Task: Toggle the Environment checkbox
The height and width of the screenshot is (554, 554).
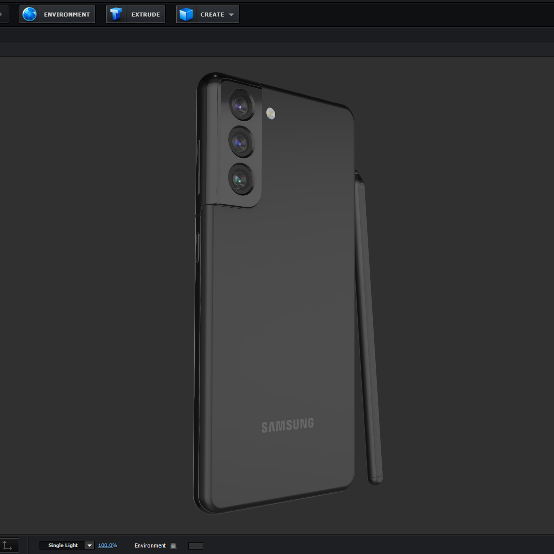Action: (x=173, y=545)
